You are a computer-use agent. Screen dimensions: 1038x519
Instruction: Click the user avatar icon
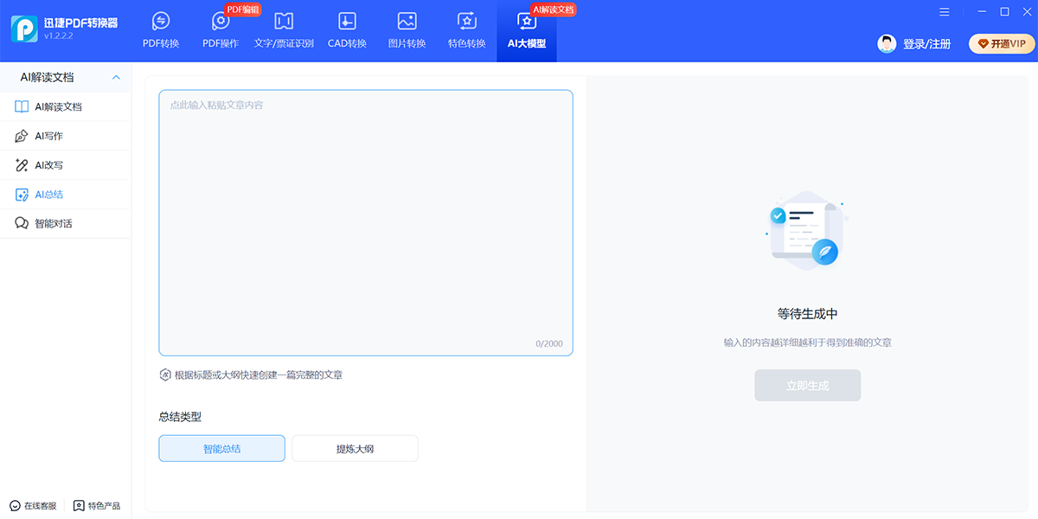point(887,43)
